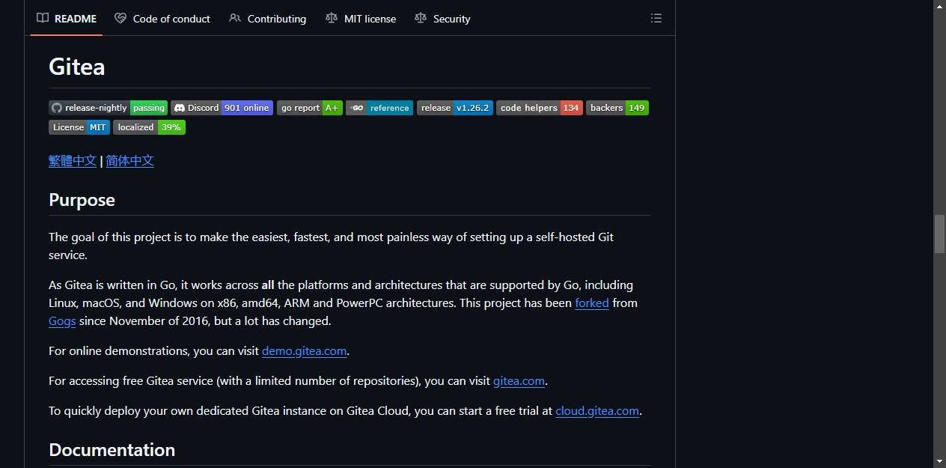This screenshot has height=468, width=946.
Task: Click the Documentation heading
Action: tap(112, 450)
